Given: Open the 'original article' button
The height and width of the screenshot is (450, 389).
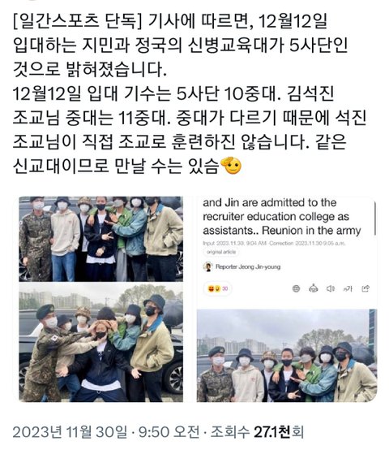Looking at the screenshot, I should 221,252.
